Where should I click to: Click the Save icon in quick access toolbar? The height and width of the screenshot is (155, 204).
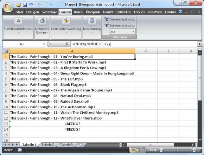[25, 5]
